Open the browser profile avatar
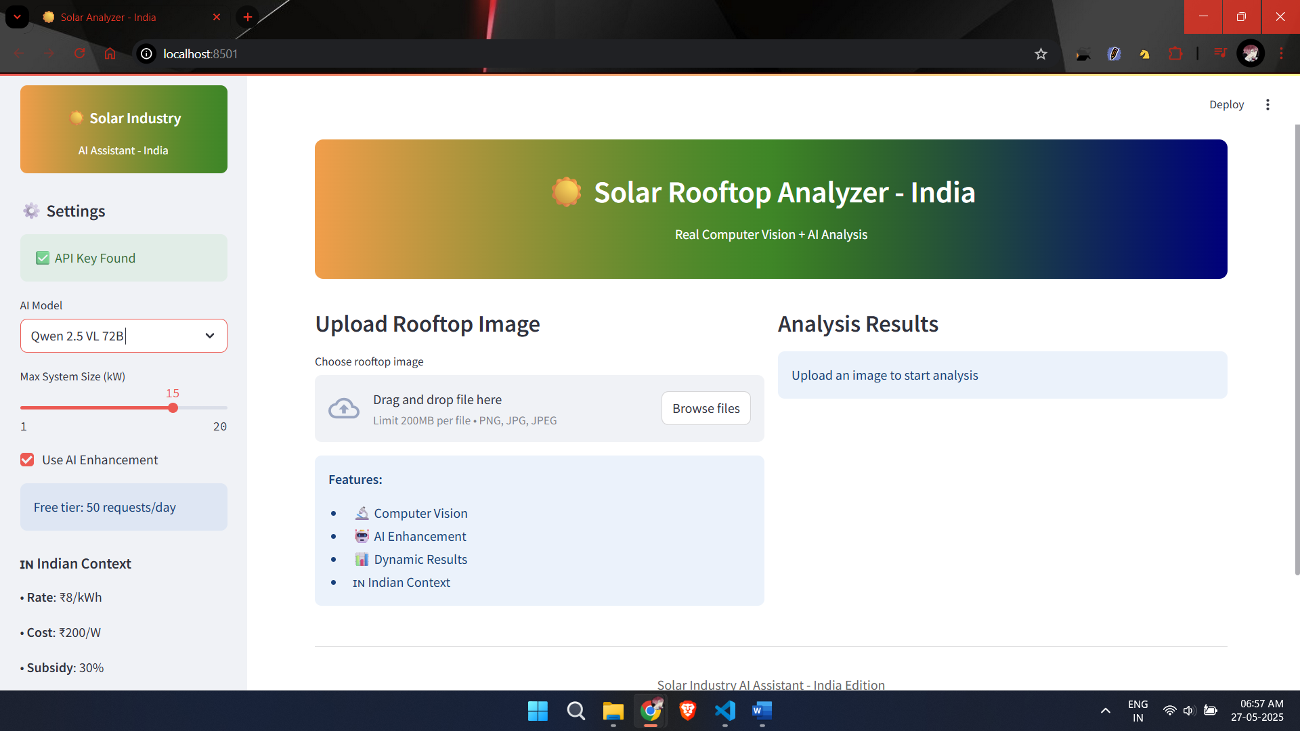Image resolution: width=1300 pixels, height=731 pixels. click(x=1250, y=53)
